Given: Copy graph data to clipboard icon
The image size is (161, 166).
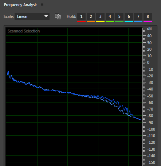Looking at the screenshot, I should tap(58, 16).
